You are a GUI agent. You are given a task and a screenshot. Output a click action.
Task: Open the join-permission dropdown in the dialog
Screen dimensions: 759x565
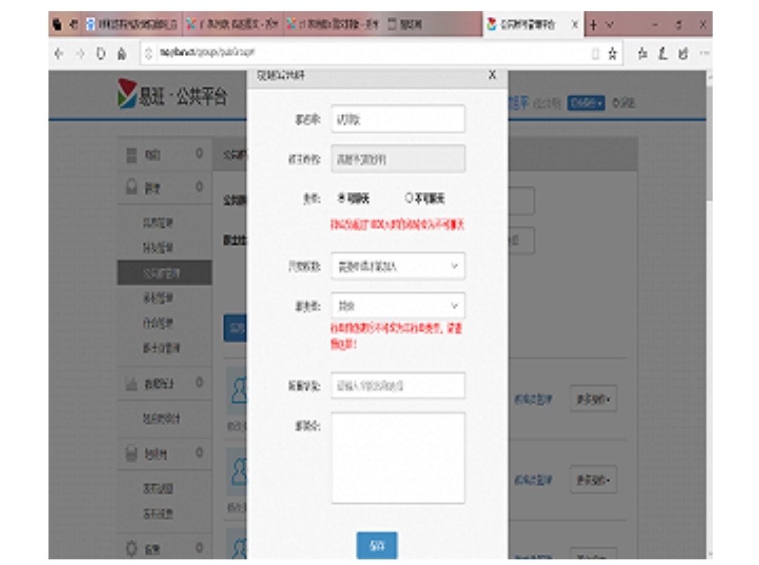pyautogui.click(x=398, y=266)
